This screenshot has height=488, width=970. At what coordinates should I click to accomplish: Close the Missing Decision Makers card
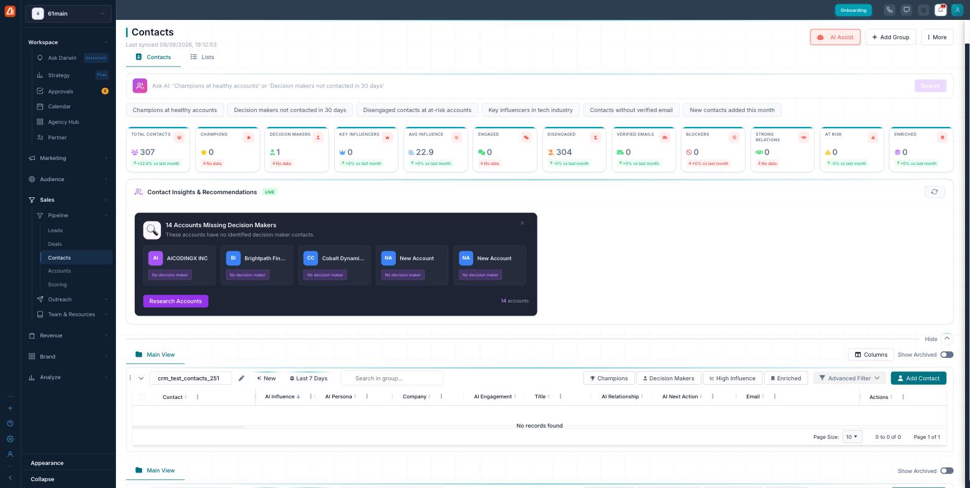[x=522, y=223]
